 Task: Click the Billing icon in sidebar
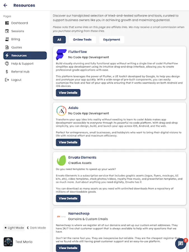pyautogui.click(x=8, y=39)
